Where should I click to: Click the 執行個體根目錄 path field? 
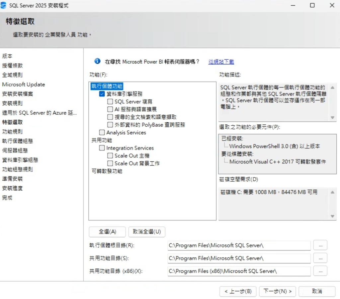[x=239, y=245]
